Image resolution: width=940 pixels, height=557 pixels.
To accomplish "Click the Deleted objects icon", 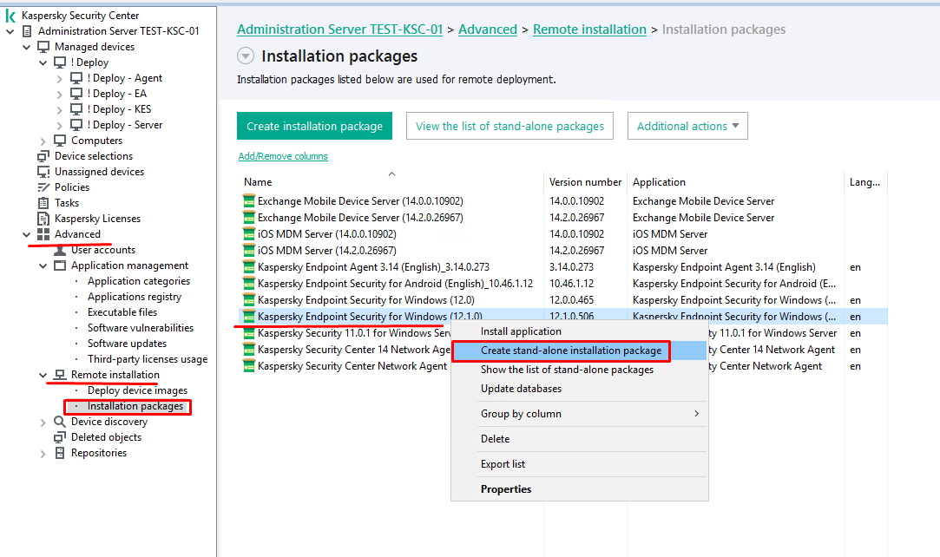I will coord(60,437).
